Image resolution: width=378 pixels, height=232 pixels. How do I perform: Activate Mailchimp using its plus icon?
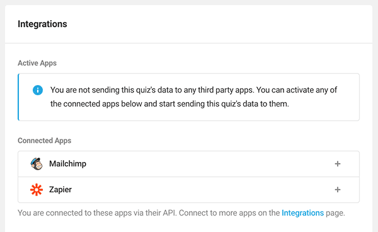pos(338,164)
